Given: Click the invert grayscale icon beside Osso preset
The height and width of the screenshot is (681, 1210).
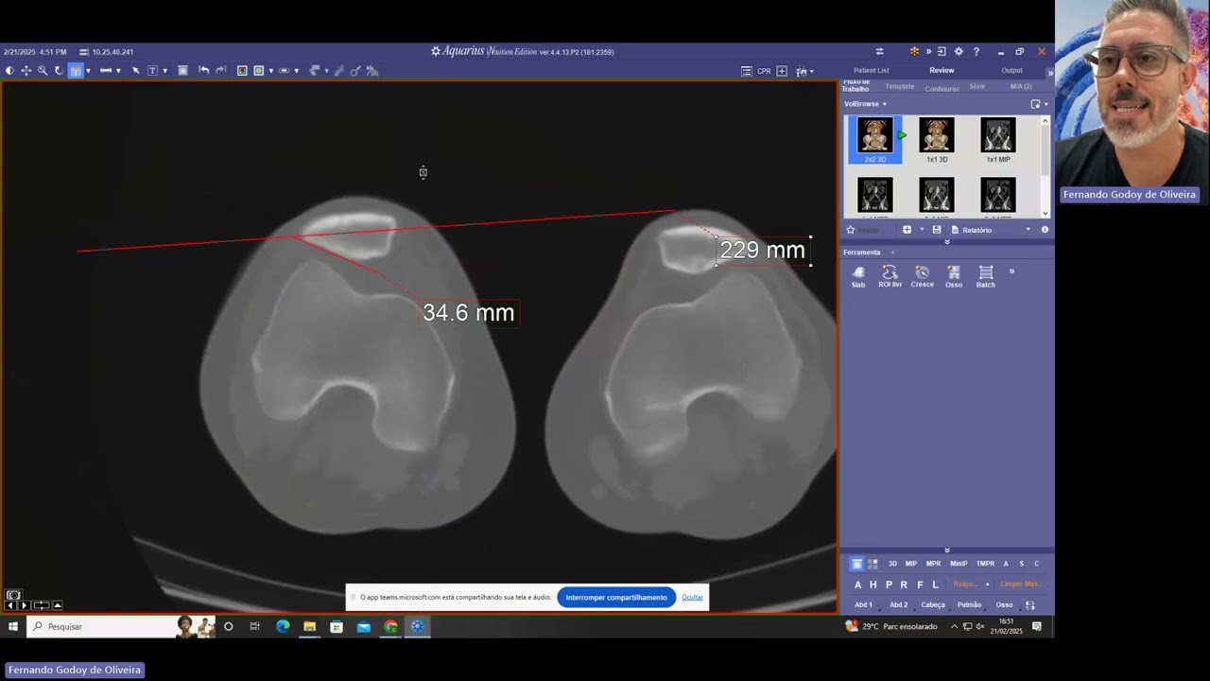Looking at the screenshot, I should click(1030, 605).
